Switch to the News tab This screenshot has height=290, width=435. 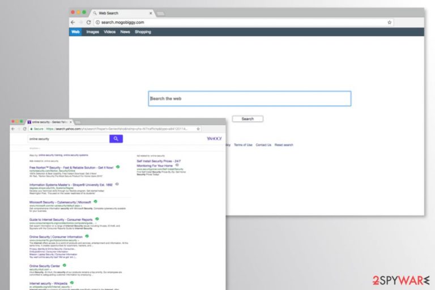[125, 32]
